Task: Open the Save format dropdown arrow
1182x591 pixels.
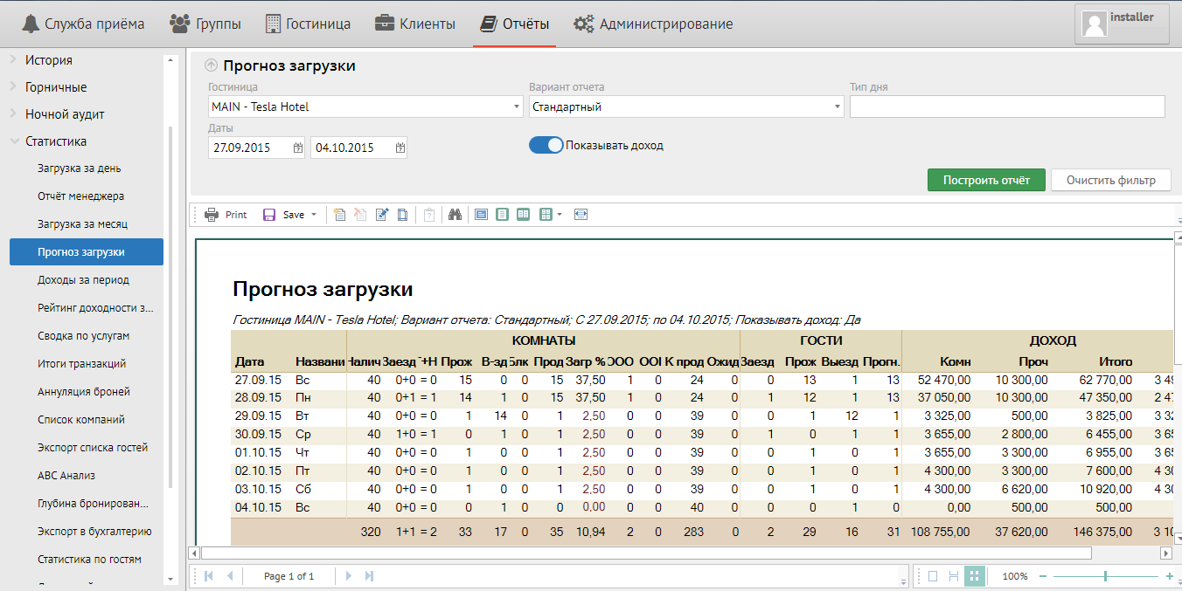Action: tap(314, 215)
